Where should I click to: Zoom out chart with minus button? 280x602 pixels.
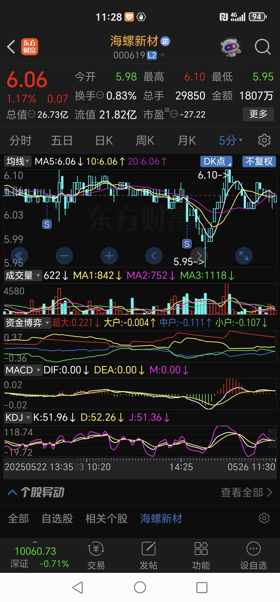[x=64, y=256]
